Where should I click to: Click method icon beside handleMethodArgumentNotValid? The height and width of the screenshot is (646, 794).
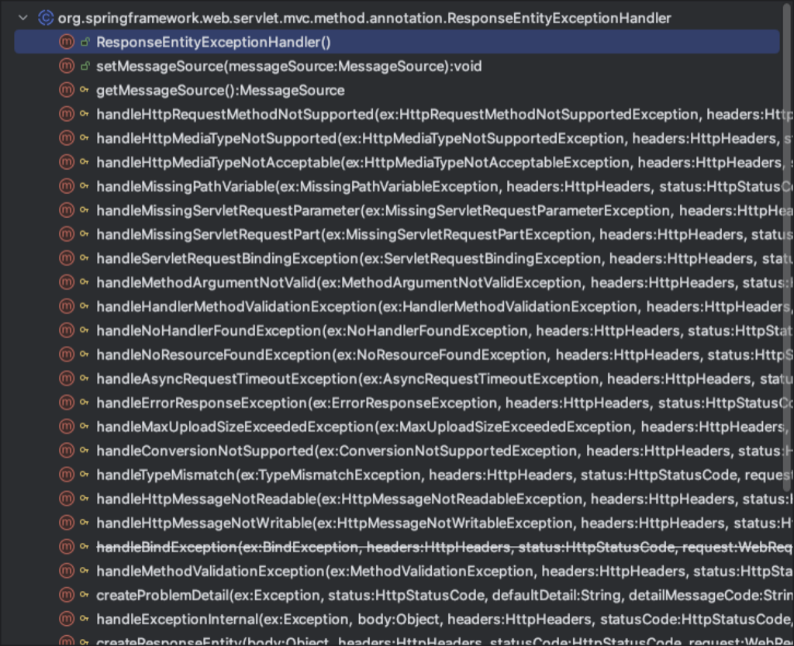point(67,282)
